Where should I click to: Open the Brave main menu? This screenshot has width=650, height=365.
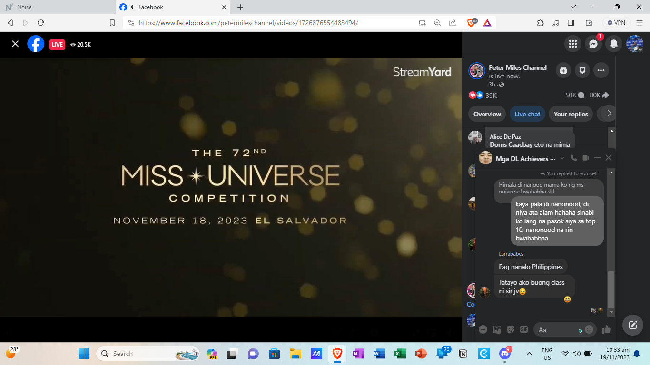click(640, 23)
